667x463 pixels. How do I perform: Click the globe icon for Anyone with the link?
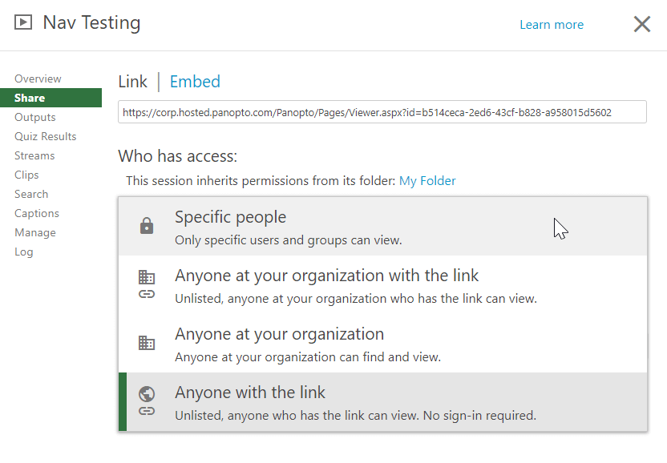point(146,394)
